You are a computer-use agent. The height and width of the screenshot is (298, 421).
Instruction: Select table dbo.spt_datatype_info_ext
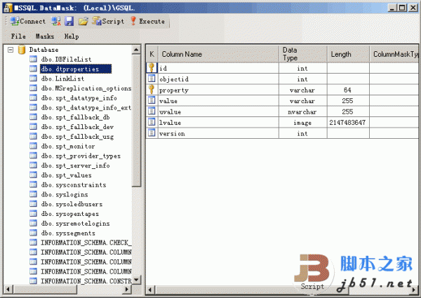(86, 107)
